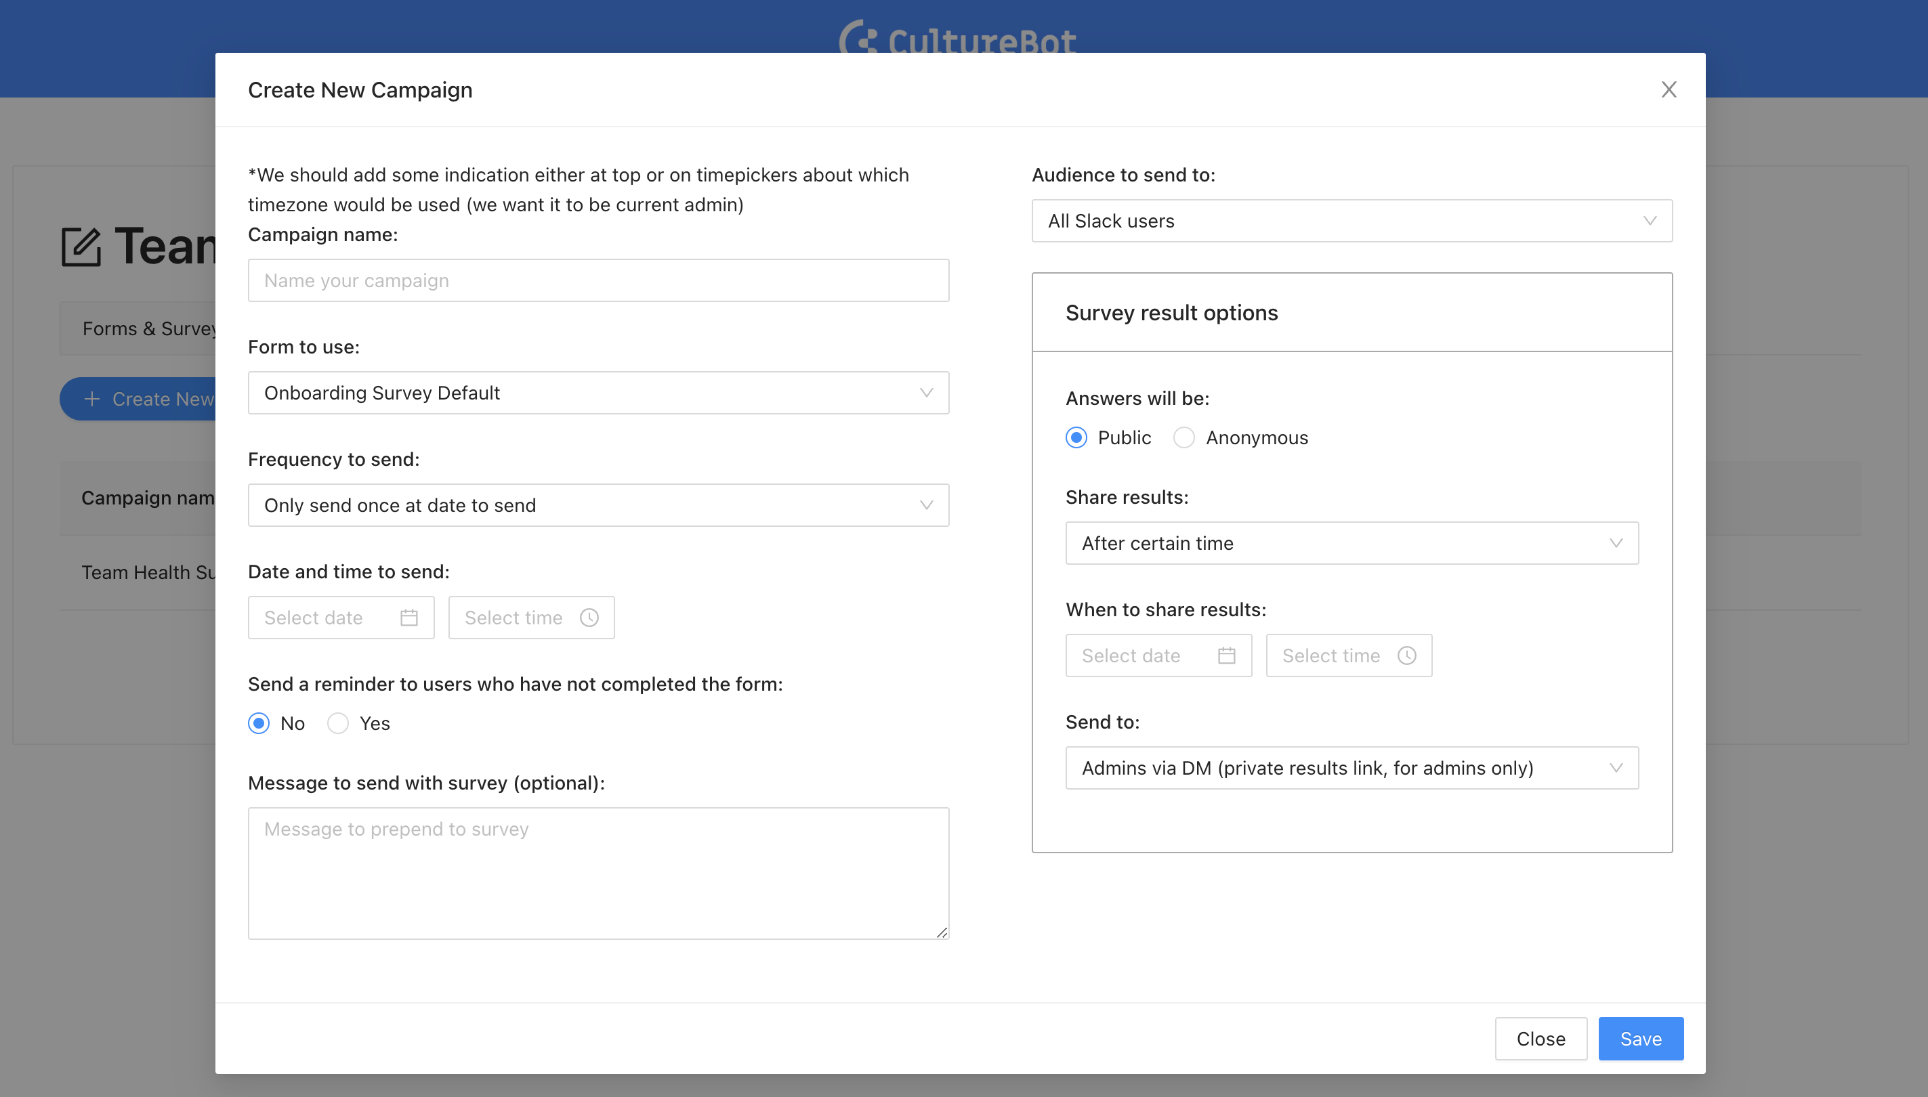The width and height of the screenshot is (1928, 1097).
Task: Click the CultureBot logo icon in header
Action: click(859, 36)
